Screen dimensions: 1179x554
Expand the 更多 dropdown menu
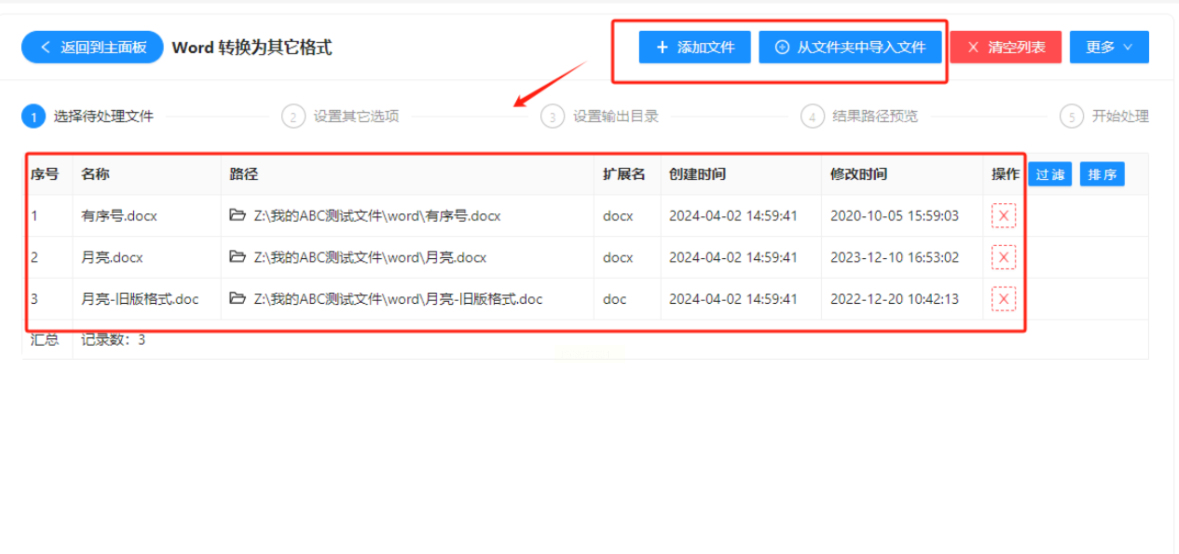click(x=1109, y=47)
